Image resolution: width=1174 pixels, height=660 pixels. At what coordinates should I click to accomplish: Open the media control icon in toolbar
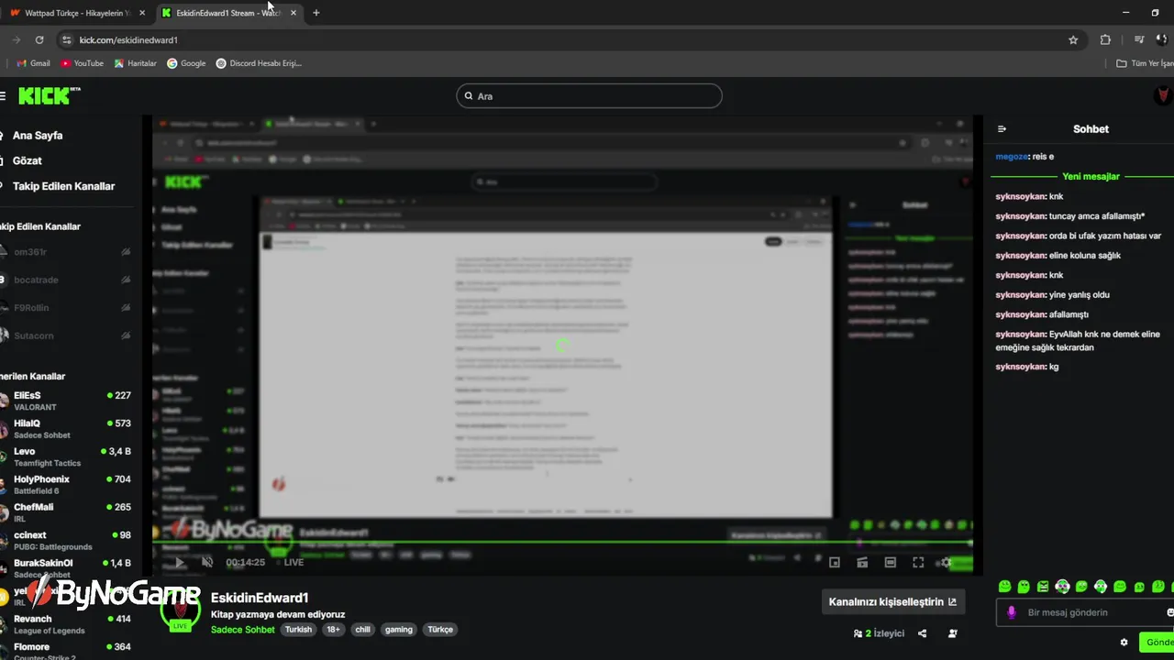point(1139,40)
